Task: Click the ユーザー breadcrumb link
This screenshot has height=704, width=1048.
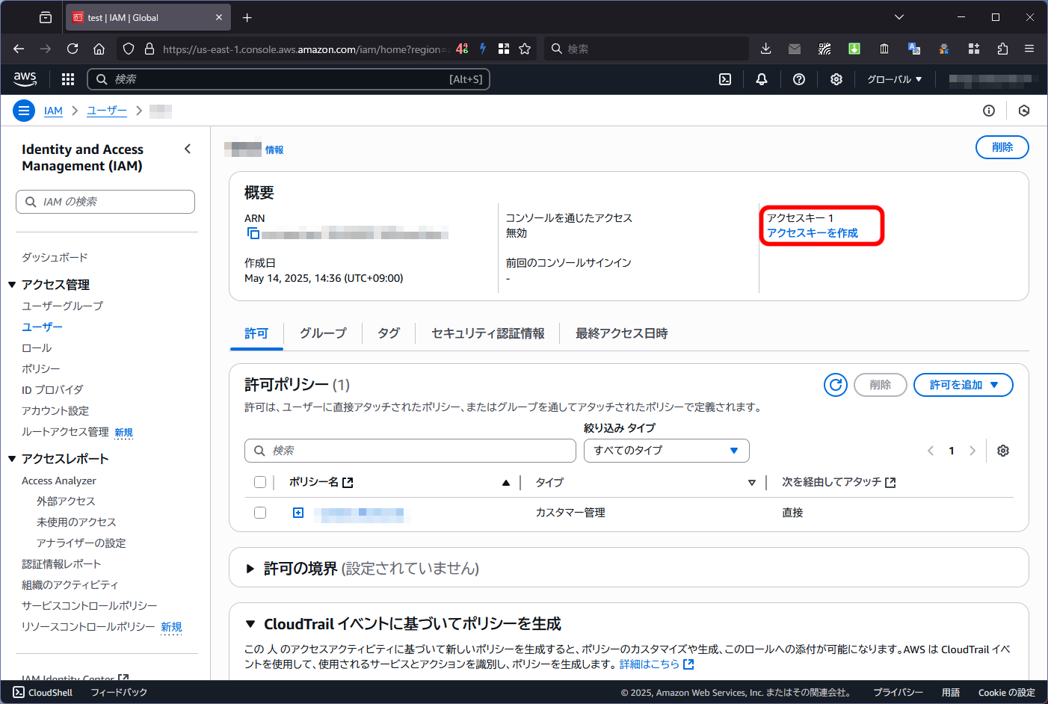Action: tap(107, 111)
